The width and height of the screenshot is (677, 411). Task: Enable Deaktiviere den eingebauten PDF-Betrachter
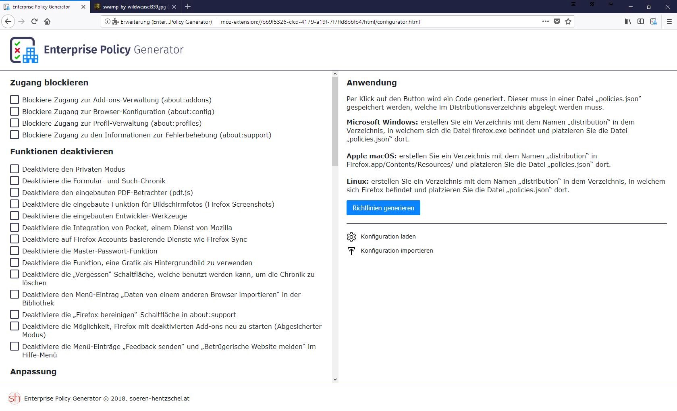point(15,192)
